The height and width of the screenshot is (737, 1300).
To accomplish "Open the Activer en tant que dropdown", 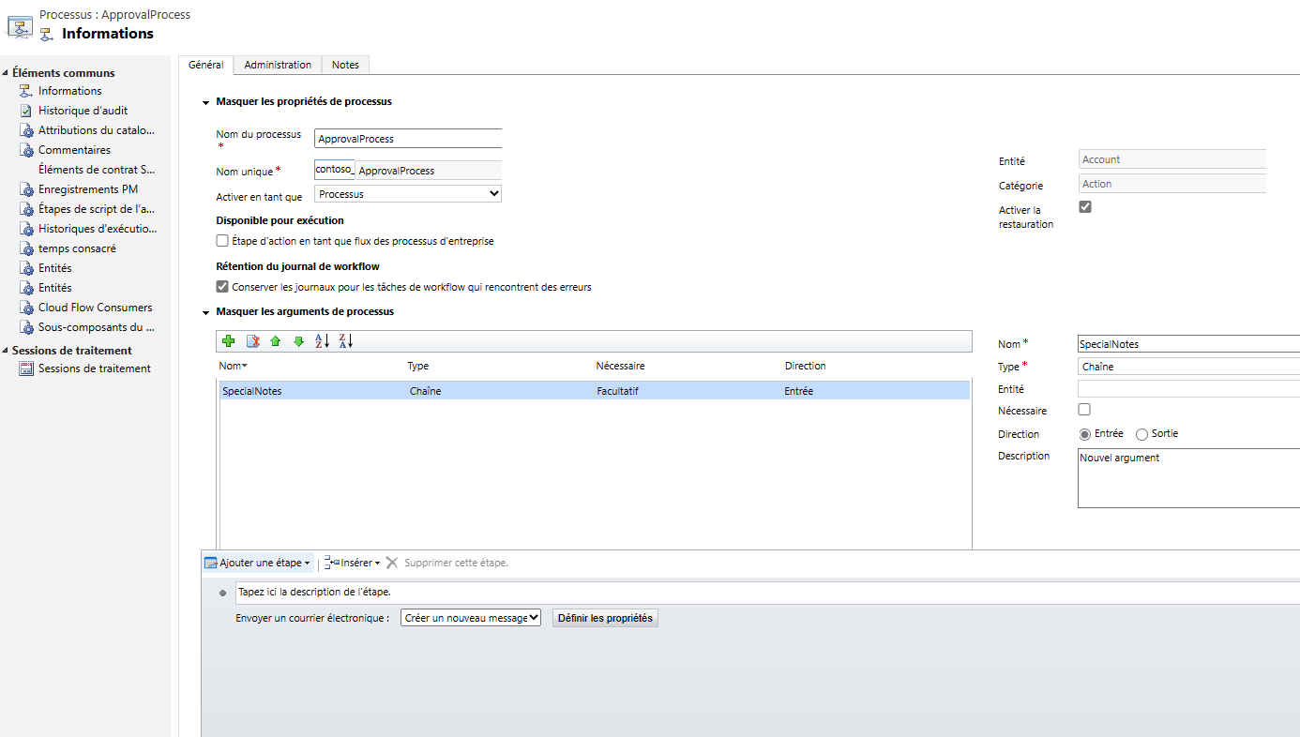I will click(408, 194).
